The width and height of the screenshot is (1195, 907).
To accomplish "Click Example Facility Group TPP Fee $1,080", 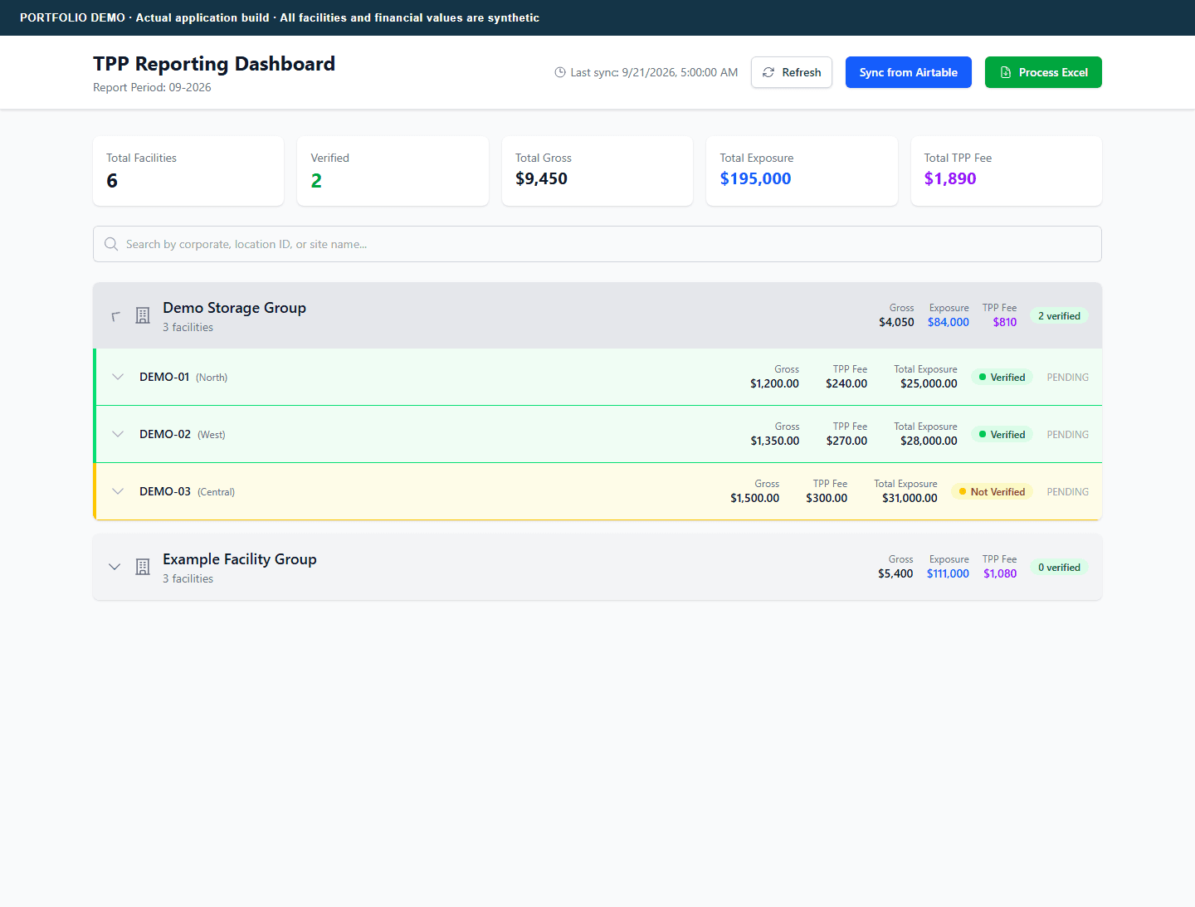I will point(1000,573).
